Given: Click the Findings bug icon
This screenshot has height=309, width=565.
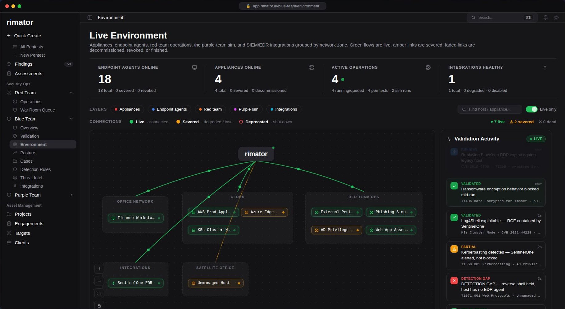Looking at the screenshot, I should click(x=9, y=64).
